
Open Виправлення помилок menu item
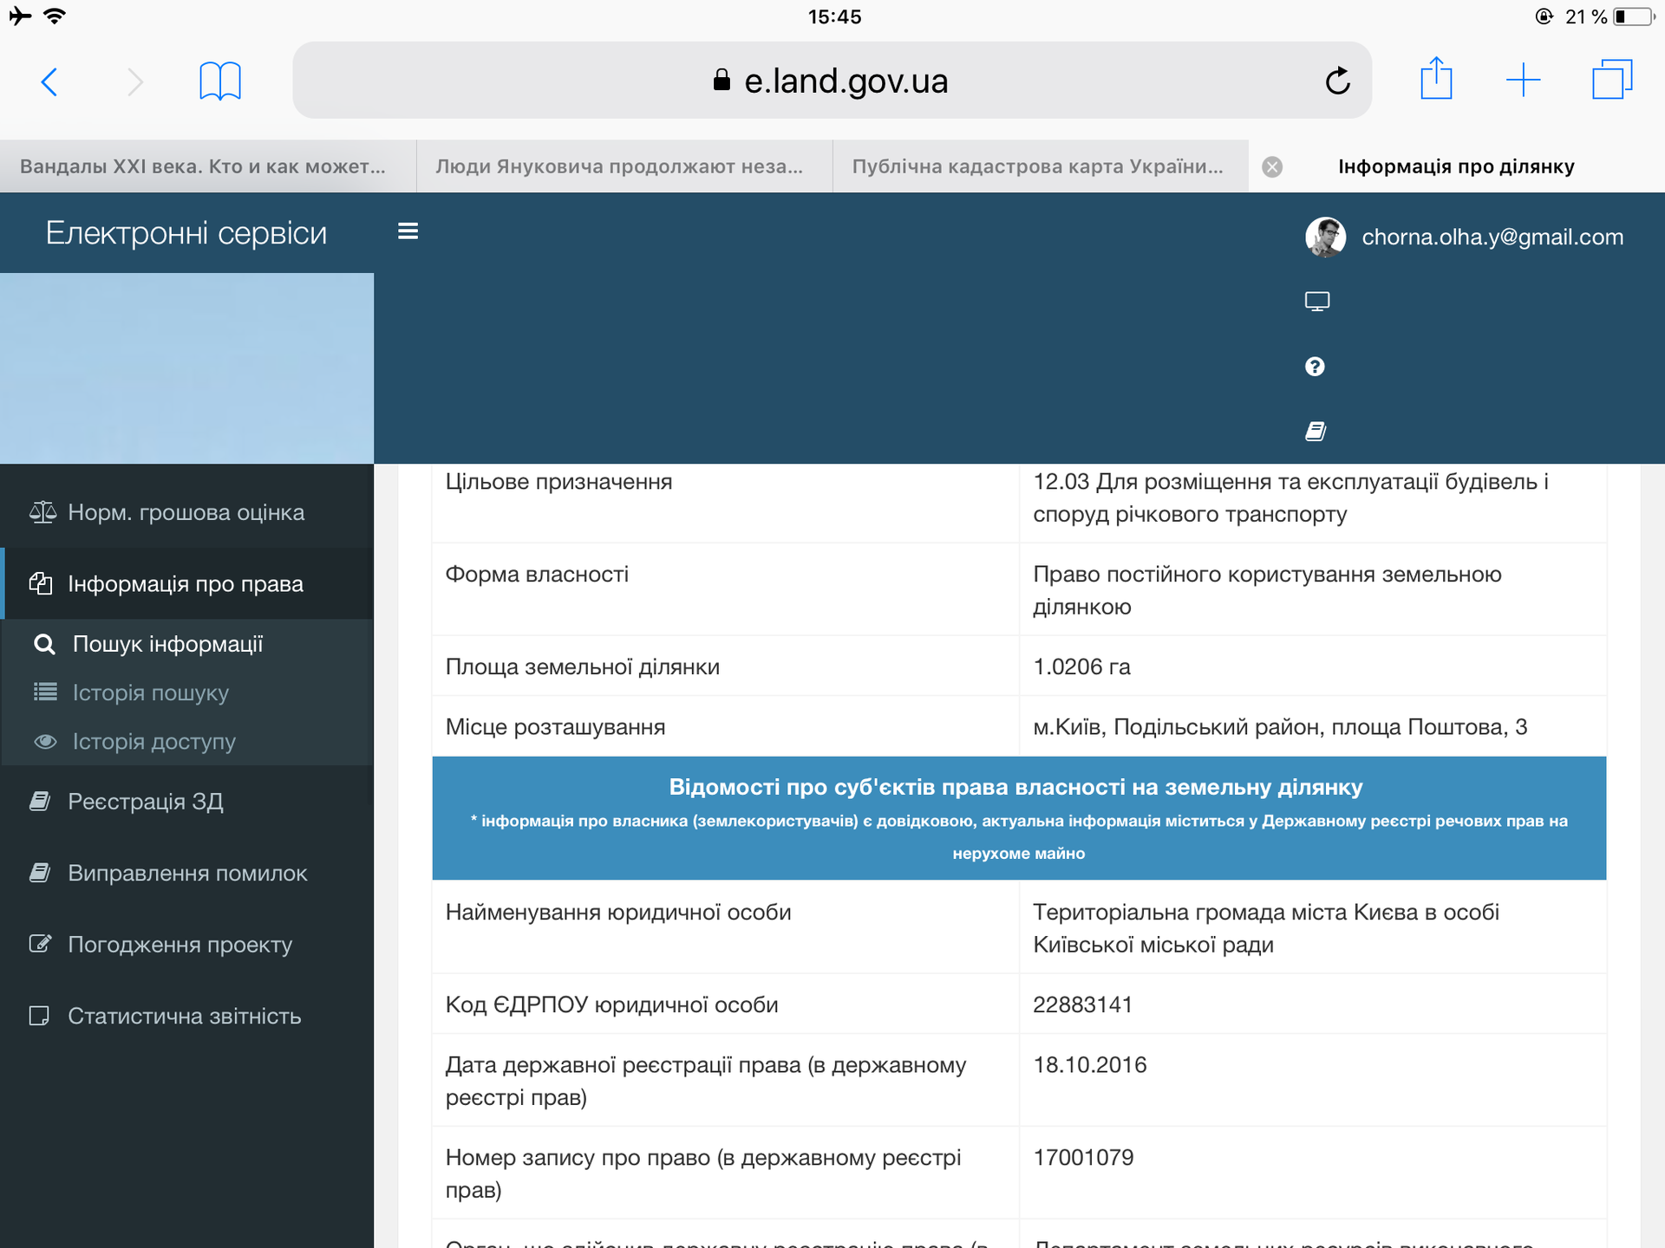[187, 873]
